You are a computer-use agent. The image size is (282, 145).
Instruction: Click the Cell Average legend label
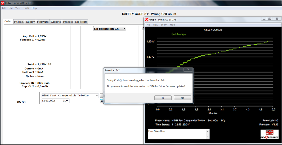(178, 34)
